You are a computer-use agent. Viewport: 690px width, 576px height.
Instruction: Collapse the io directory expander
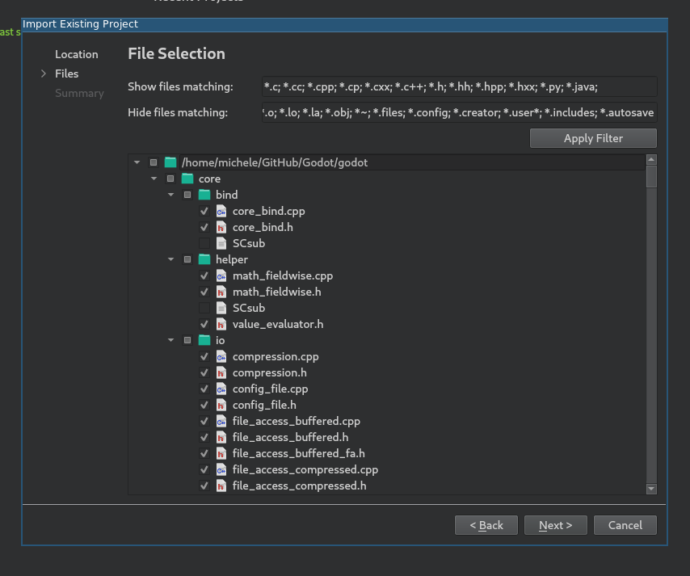170,340
